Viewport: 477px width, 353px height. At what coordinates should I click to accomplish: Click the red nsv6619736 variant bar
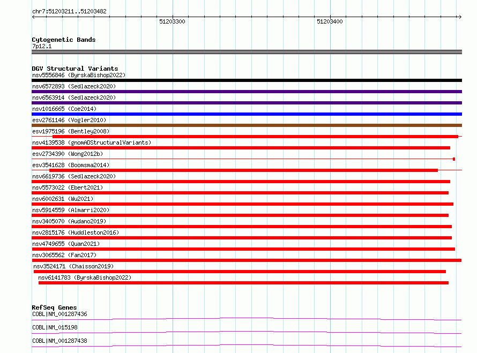click(241, 182)
